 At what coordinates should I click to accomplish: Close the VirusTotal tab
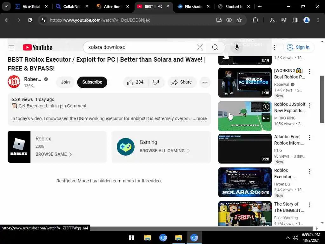click(46, 6)
